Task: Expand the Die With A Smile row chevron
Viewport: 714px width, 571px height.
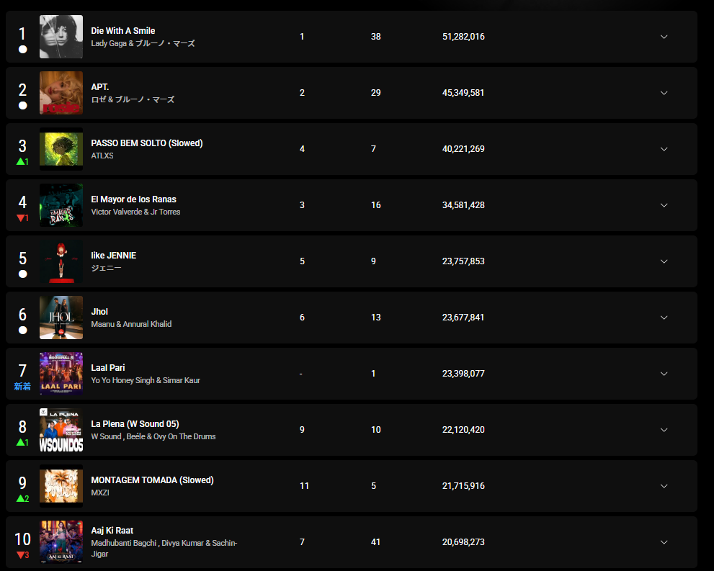Action: tap(664, 37)
